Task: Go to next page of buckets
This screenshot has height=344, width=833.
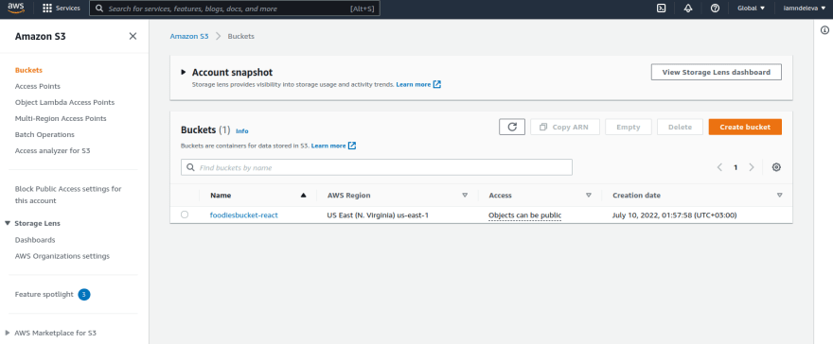Action: (x=752, y=167)
